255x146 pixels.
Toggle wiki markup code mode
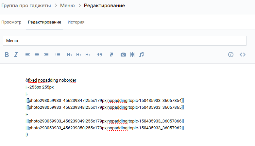(242, 55)
